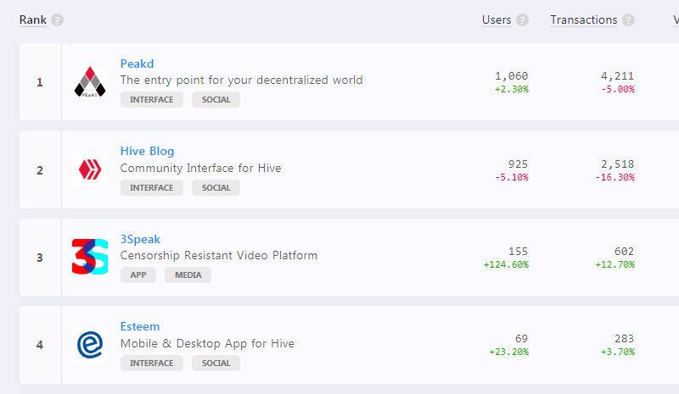
Task: Select the +2.30% users change
Action: pos(512,89)
